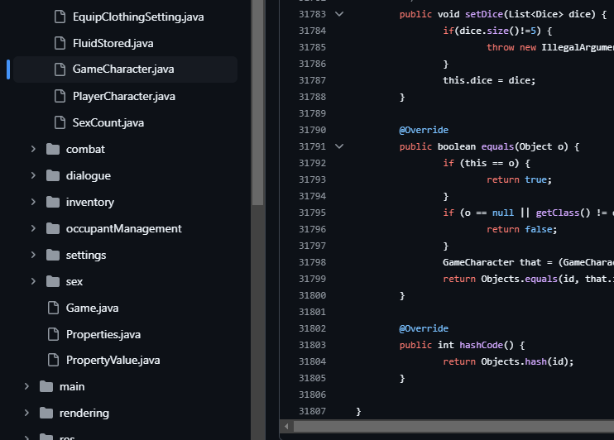Select line number 31787
This screenshot has width=614, height=440.
click(x=312, y=80)
